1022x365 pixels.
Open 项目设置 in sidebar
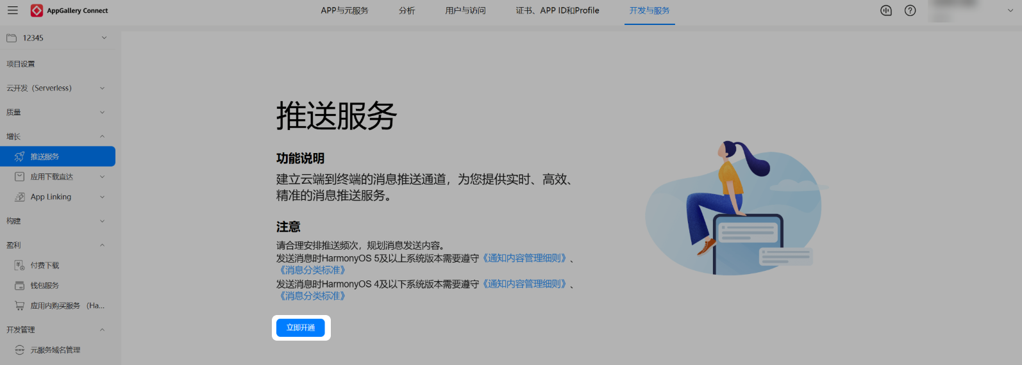21,64
